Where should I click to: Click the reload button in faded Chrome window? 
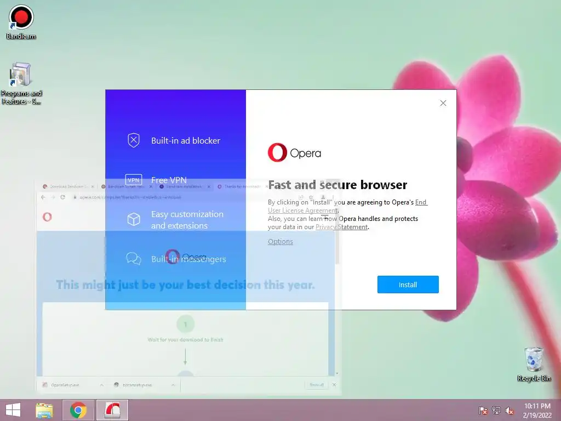[62, 197]
